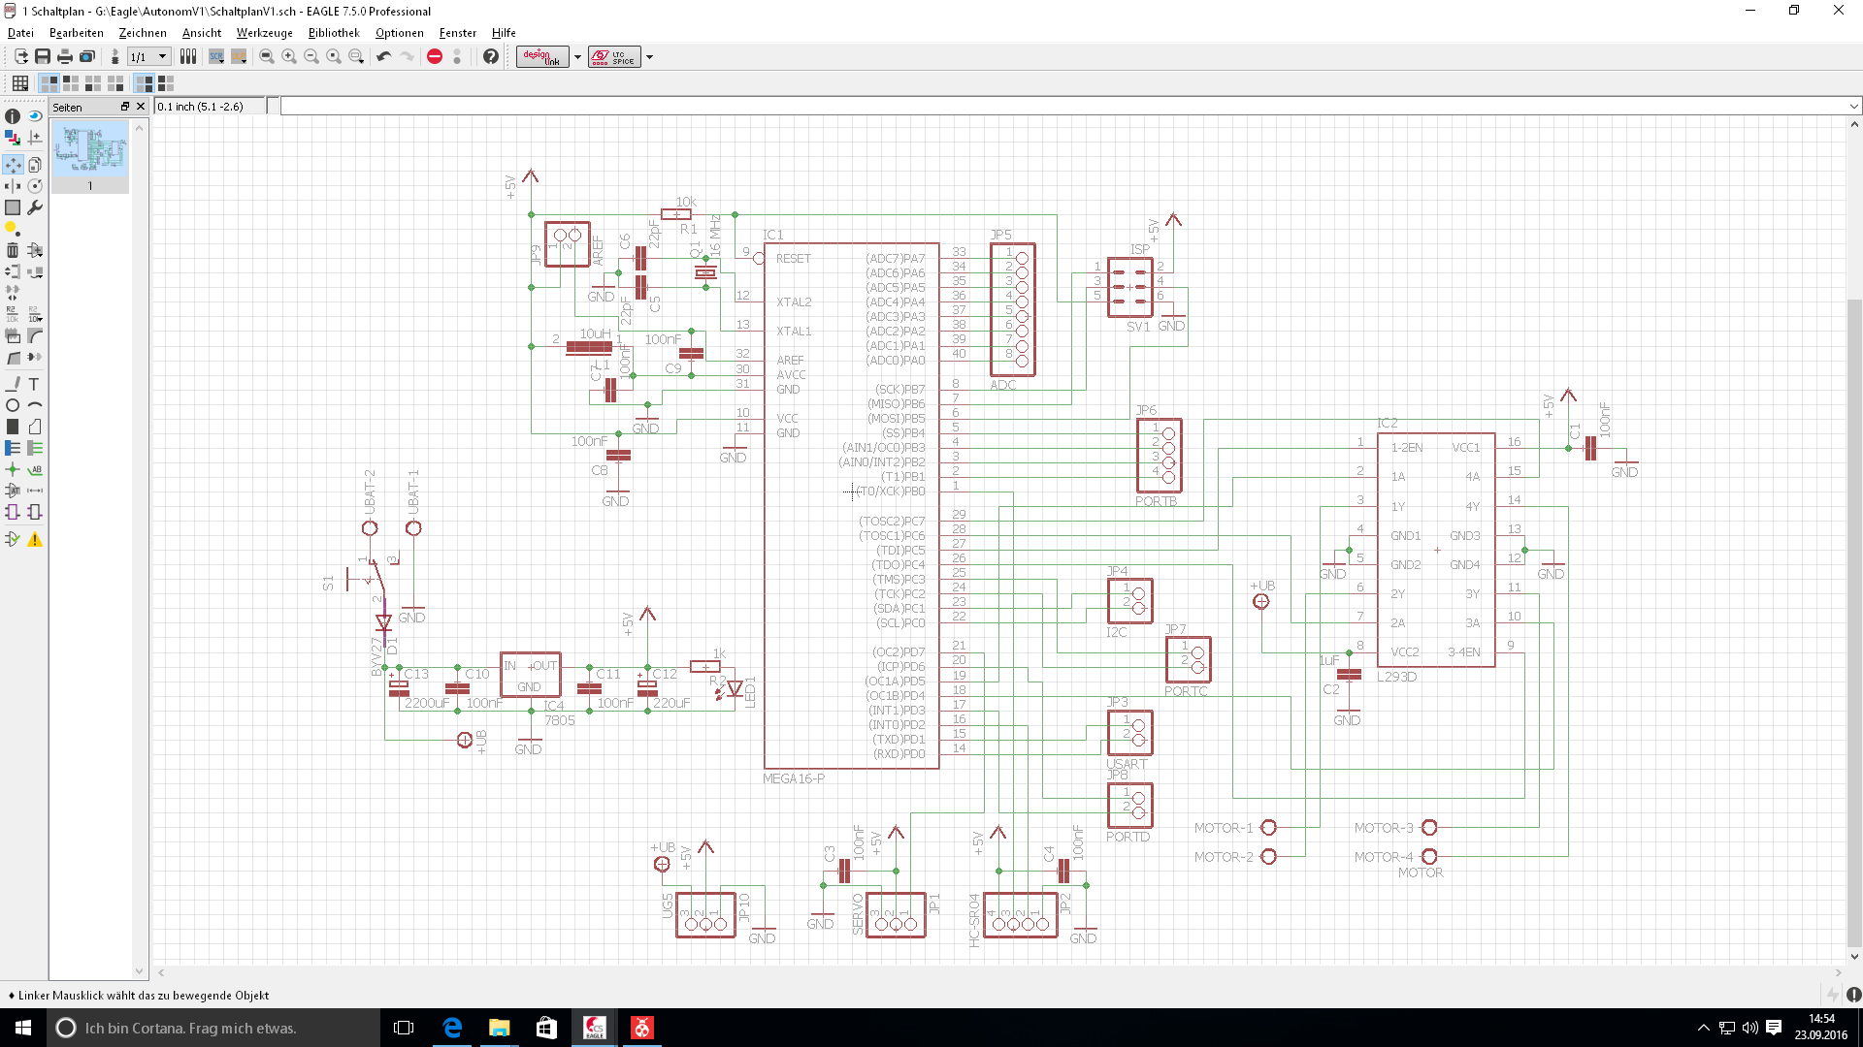Zoom out of the schematic
Screen dimensions: 1863x1047
311,56
